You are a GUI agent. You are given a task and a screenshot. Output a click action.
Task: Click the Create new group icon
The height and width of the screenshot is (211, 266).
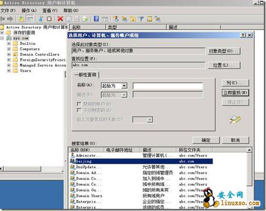coord(124,19)
